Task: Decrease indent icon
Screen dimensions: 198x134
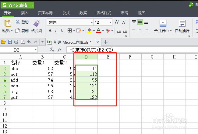Action: point(118,31)
